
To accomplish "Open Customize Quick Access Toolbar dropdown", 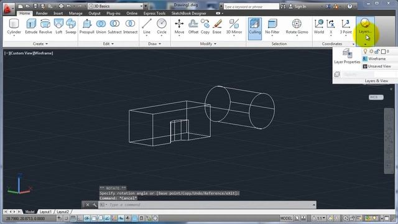I will (x=146, y=6).
